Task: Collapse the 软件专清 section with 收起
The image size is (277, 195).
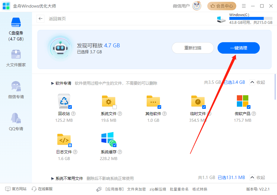Action: [x=257, y=82]
